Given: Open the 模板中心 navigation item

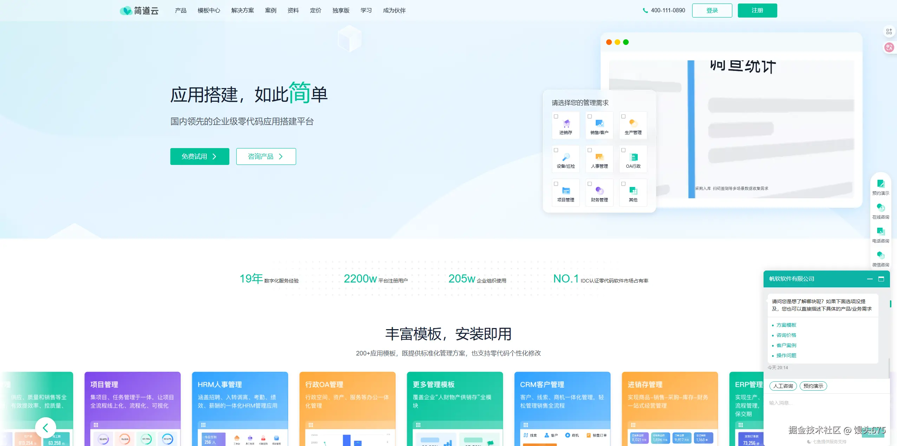Looking at the screenshot, I should (x=209, y=11).
